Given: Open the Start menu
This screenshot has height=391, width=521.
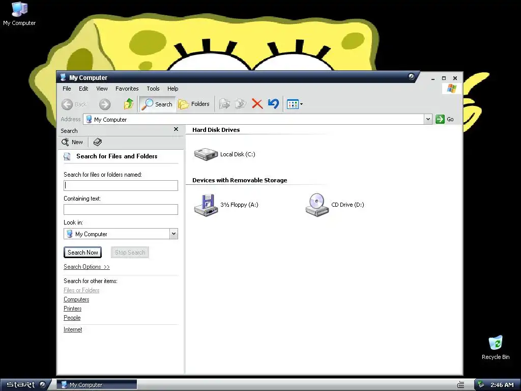Looking at the screenshot, I should coord(26,385).
